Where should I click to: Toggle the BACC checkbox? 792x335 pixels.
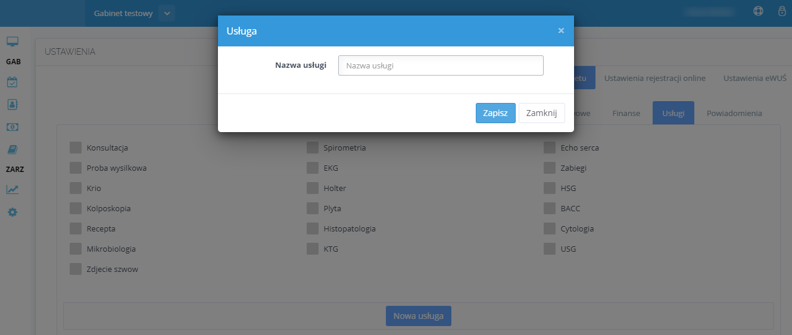[x=550, y=208]
